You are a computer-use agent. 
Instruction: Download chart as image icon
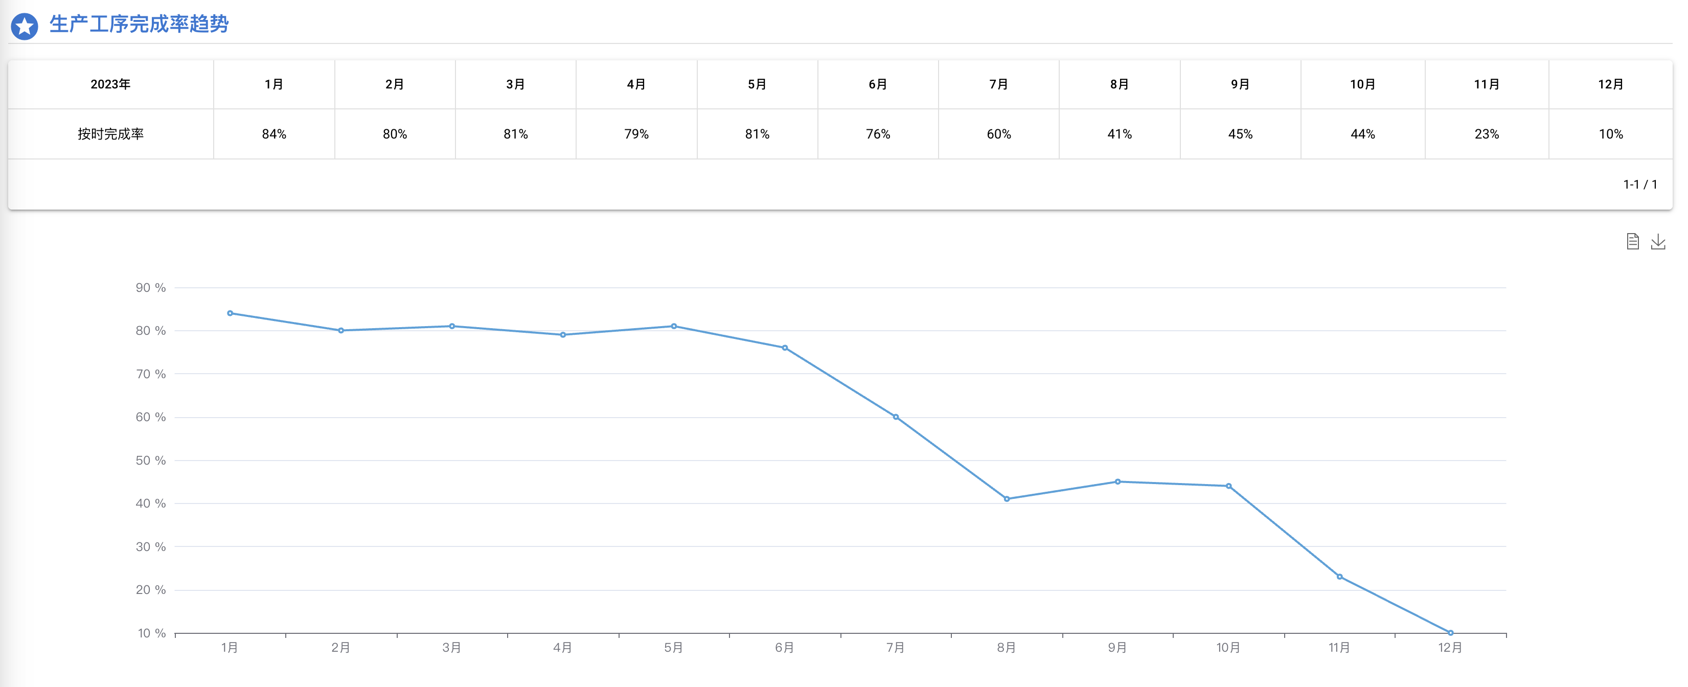tap(1658, 241)
